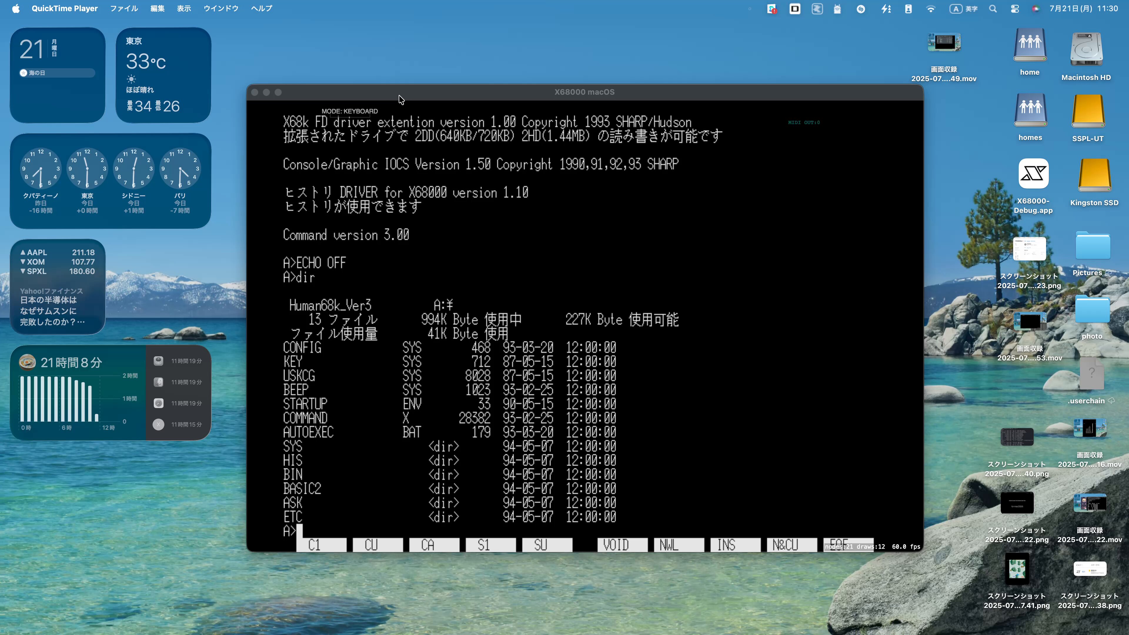Open the screen time widget 21時間8分

pos(111,393)
